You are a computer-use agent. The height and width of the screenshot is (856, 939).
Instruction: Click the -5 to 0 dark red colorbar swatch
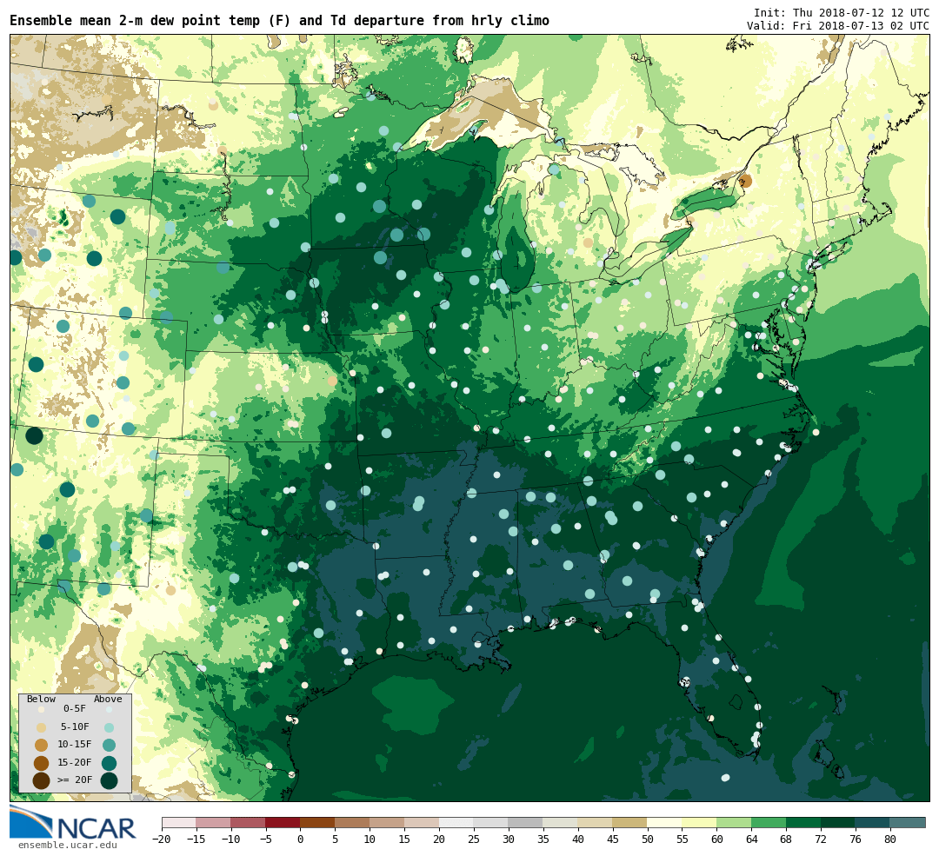coord(283,822)
